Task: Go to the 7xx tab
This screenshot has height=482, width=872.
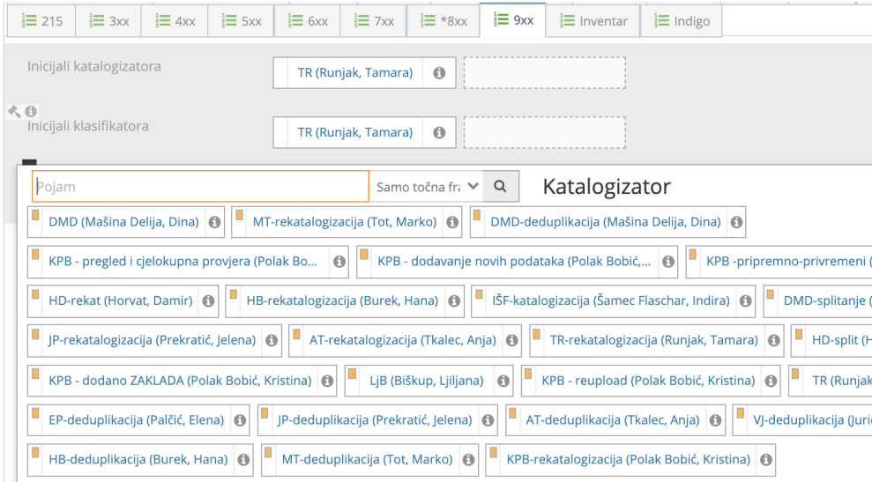Action: pyautogui.click(x=374, y=21)
